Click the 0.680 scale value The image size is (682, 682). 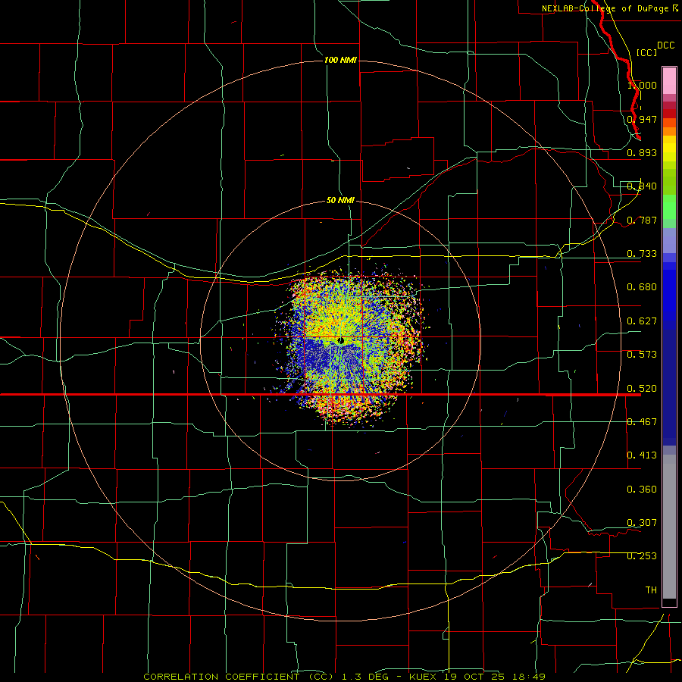pos(642,287)
